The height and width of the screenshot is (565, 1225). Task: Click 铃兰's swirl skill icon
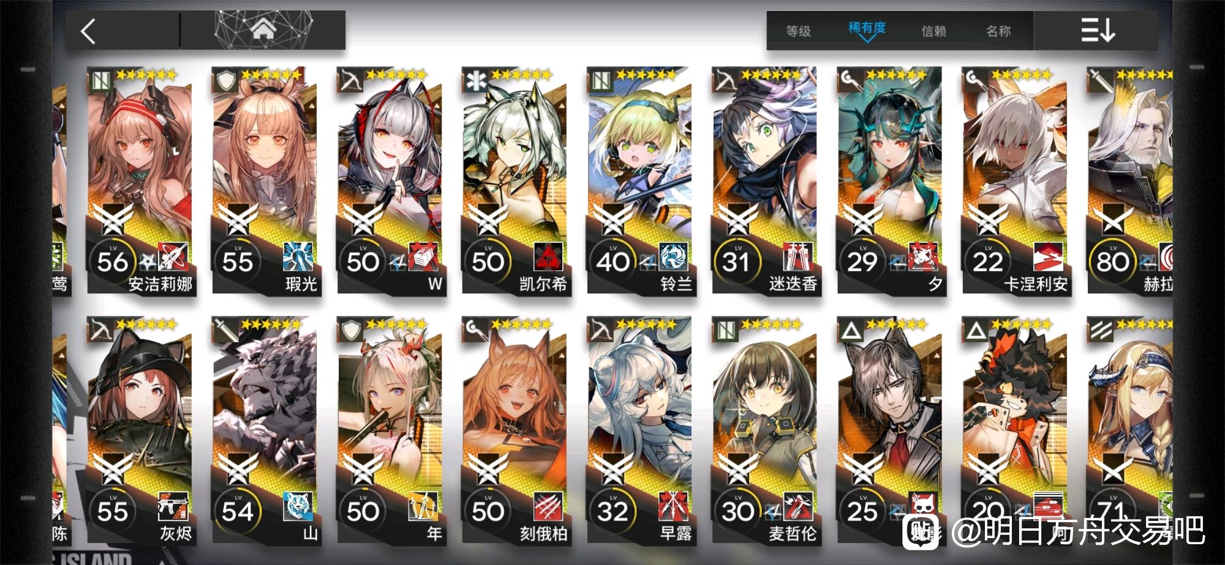pyautogui.click(x=674, y=257)
